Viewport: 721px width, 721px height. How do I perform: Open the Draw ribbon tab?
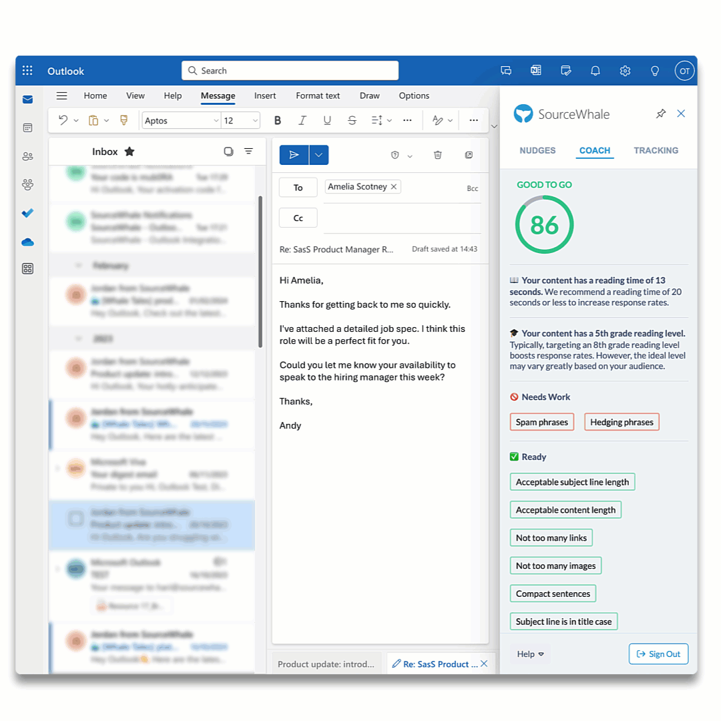point(370,95)
